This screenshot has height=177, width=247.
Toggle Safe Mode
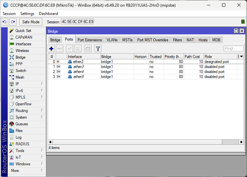pos(31,22)
